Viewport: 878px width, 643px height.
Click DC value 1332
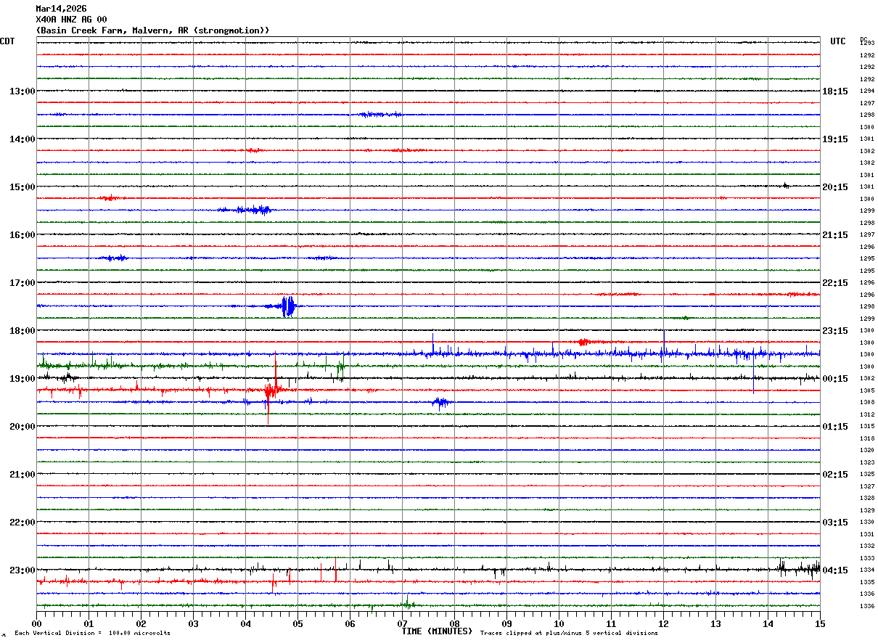click(x=867, y=546)
